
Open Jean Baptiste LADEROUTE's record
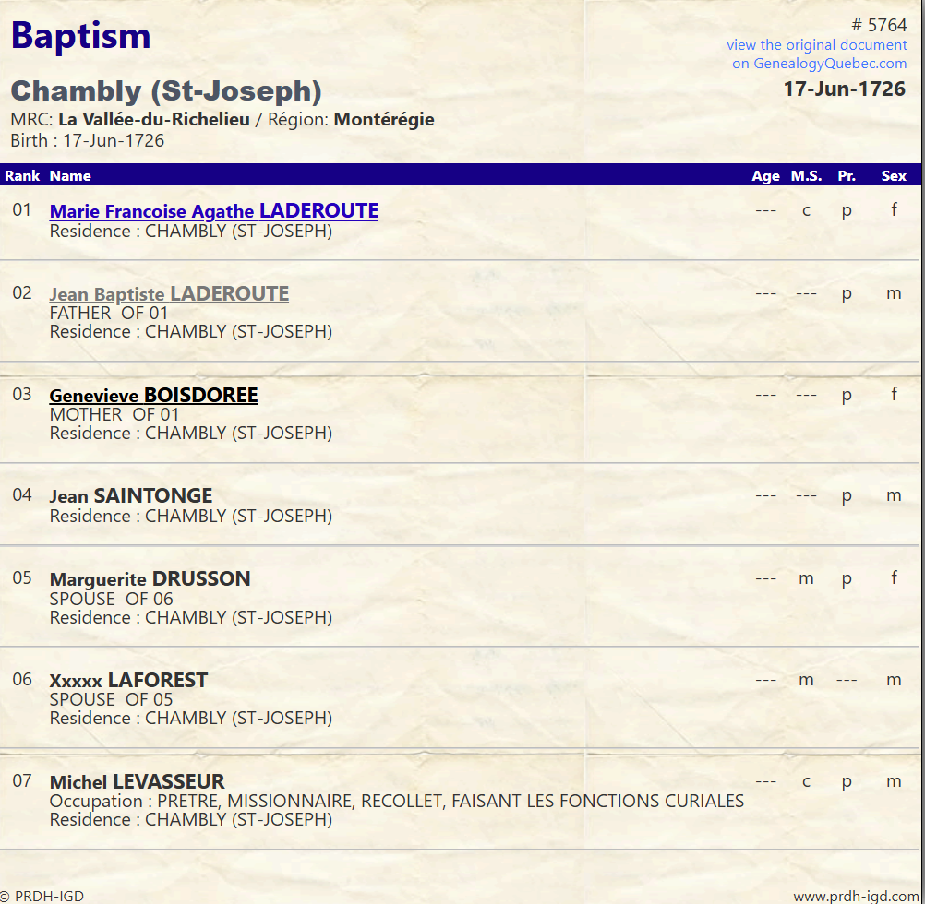tap(168, 294)
